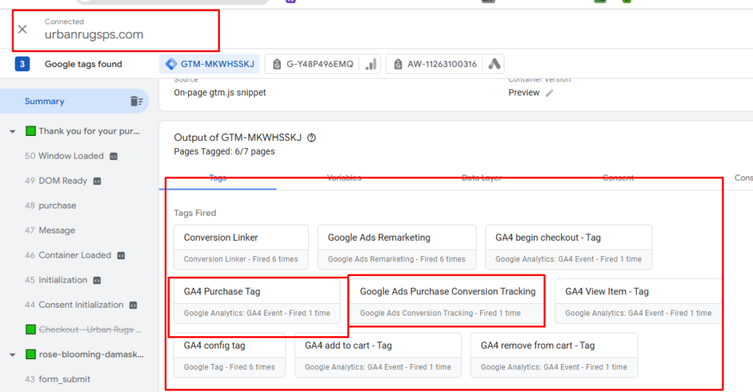Click the tag icon beside G-Y48P496EMQ
Screen dimensions: 753x392
[276, 64]
